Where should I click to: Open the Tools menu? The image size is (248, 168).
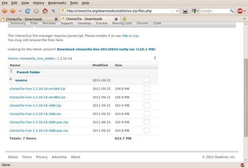(74, 3)
